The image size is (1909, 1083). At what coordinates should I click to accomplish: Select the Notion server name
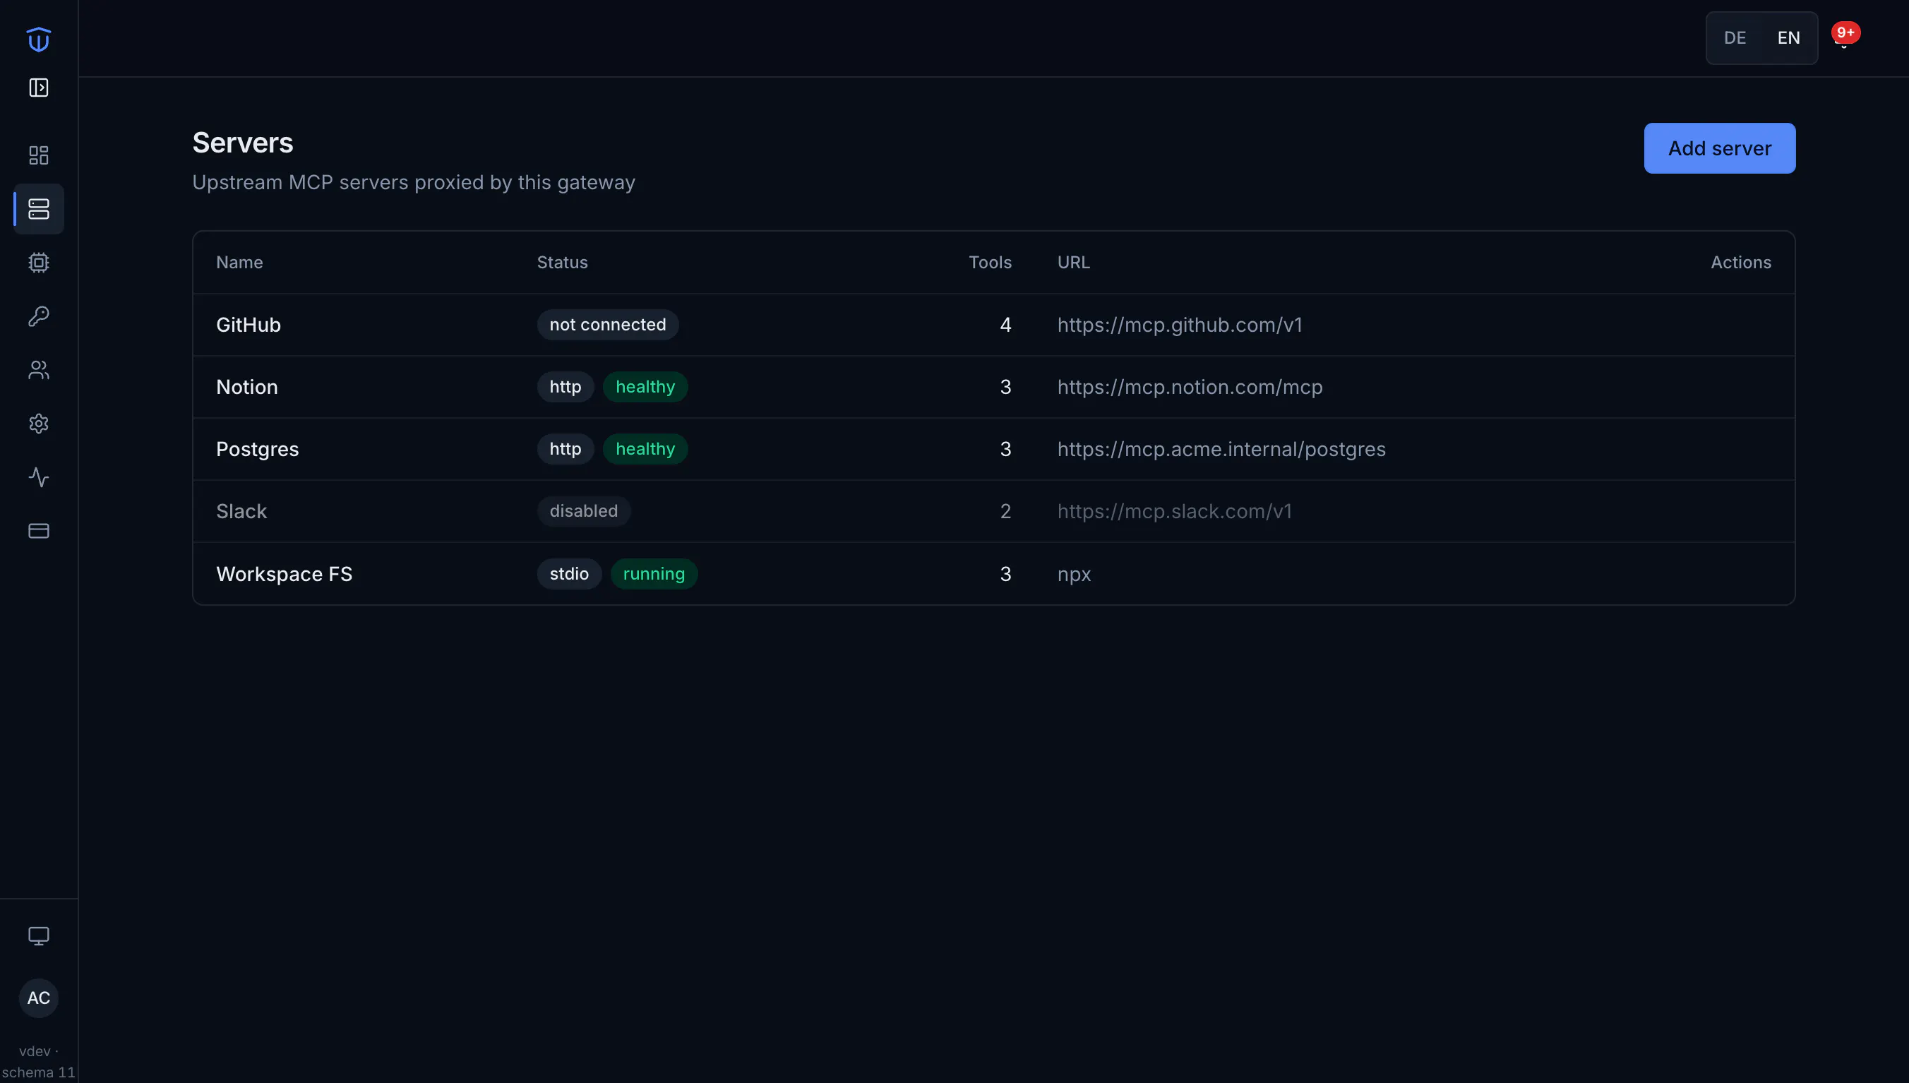click(247, 387)
